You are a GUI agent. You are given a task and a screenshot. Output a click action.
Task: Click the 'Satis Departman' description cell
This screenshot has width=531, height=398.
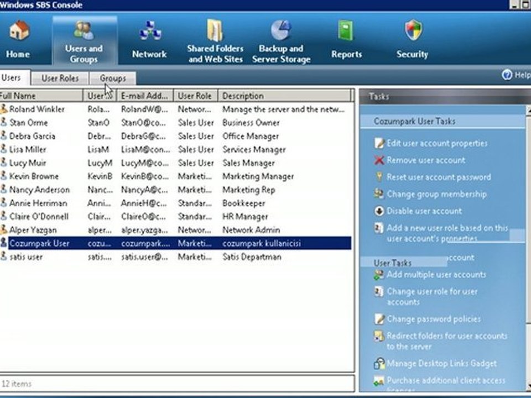(x=252, y=257)
